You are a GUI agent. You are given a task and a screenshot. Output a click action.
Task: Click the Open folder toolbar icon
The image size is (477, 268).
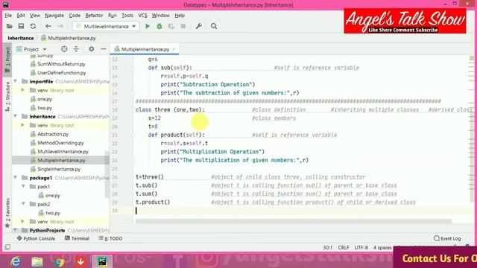10,27
